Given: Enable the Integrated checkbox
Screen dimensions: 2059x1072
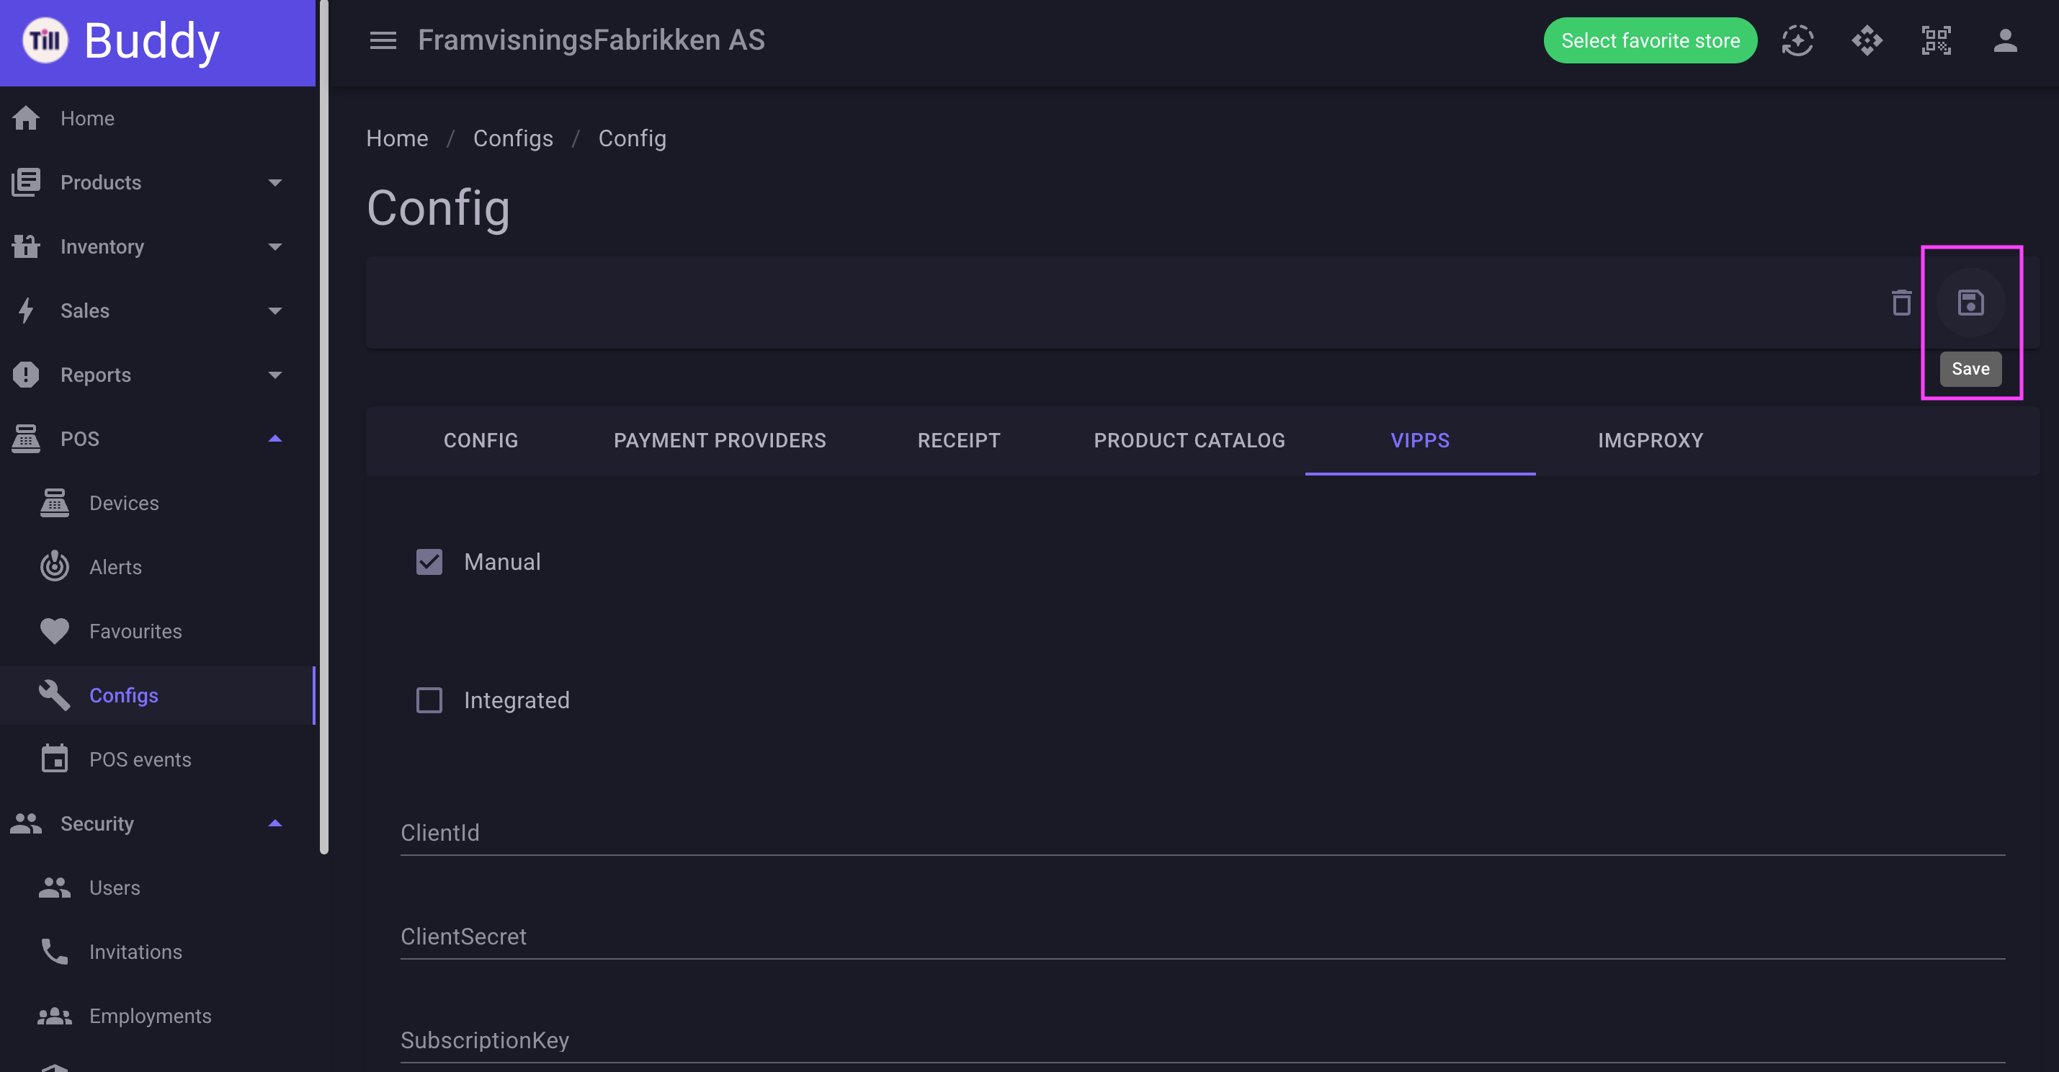Looking at the screenshot, I should (x=429, y=700).
